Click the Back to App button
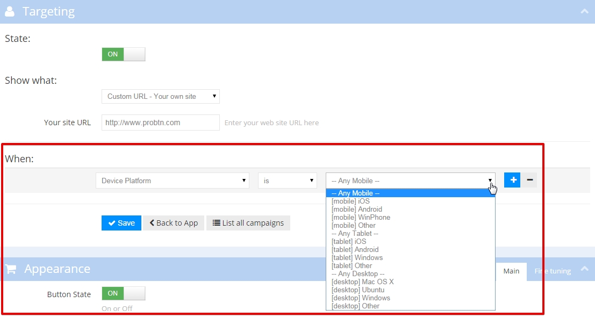 click(173, 223)
